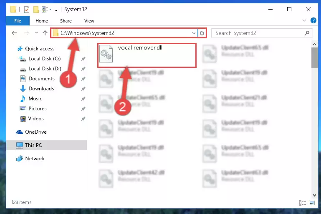Minimize the System32 window
The width and height of the screenshot is (321, 214).
(x=270, y=9)
